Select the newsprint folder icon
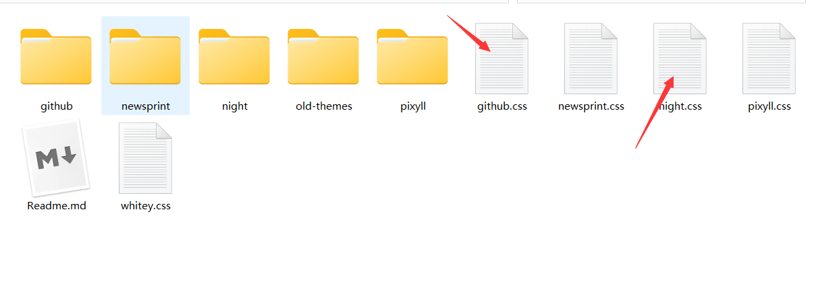This screenshot has height=286, width=814. pyautogui.click(x=145, y=57)
